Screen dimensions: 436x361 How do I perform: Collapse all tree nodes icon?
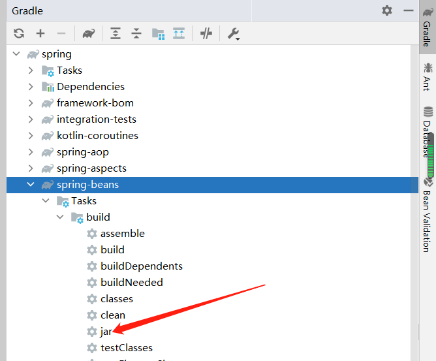tap(136, 33)
